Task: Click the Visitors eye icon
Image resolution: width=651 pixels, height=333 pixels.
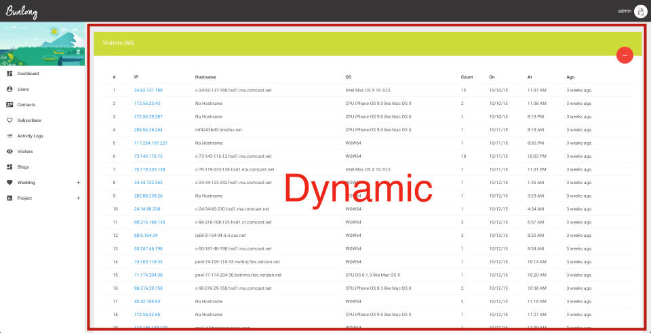Action: pos(9,151)
